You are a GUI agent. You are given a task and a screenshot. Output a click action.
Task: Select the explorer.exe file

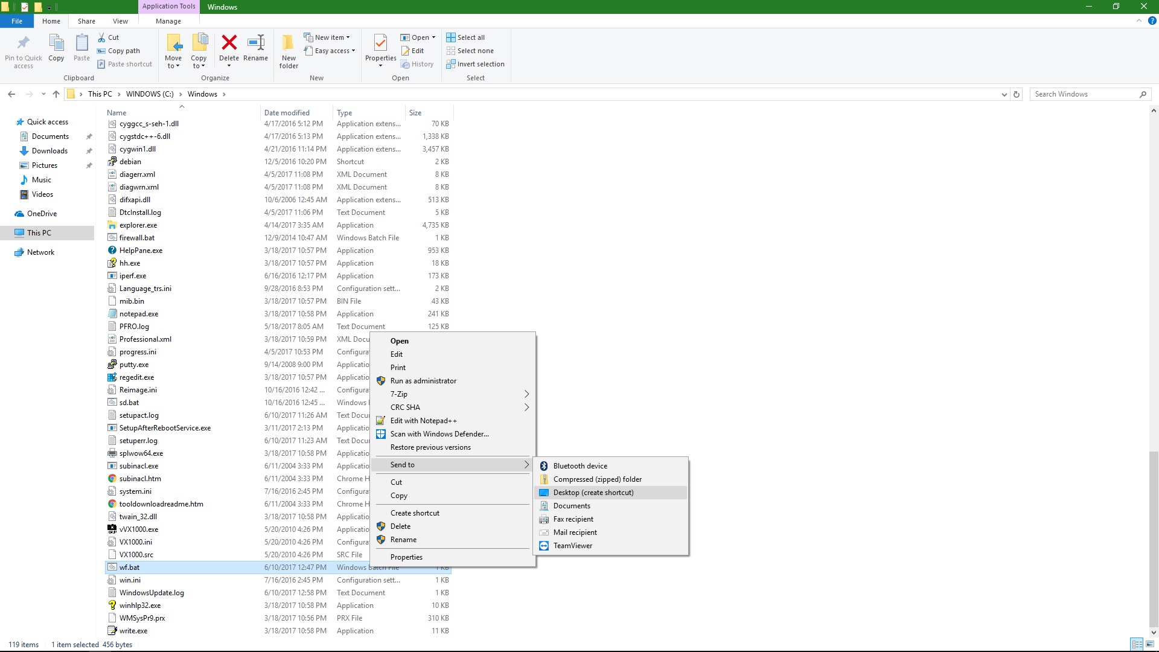click(x=138, y=225)
